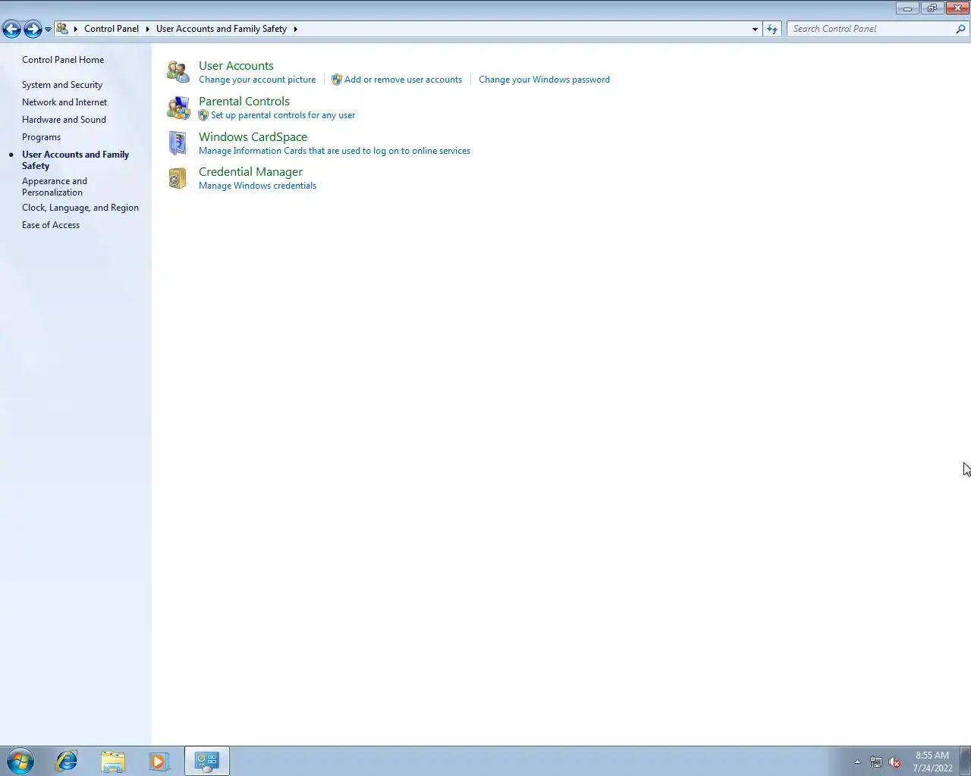
Task: Open Windows Explorer from taskbar
Action: 113,761
